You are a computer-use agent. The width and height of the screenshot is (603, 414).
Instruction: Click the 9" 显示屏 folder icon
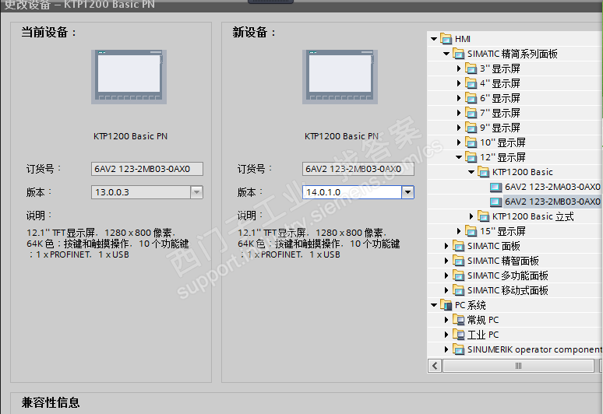click(471, 128)
